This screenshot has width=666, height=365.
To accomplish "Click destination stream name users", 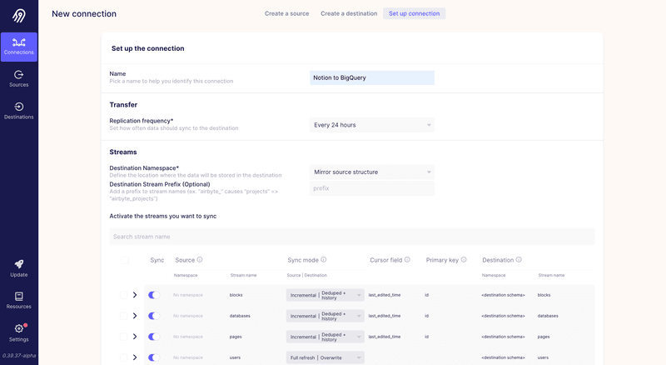I will pos(543,357).
